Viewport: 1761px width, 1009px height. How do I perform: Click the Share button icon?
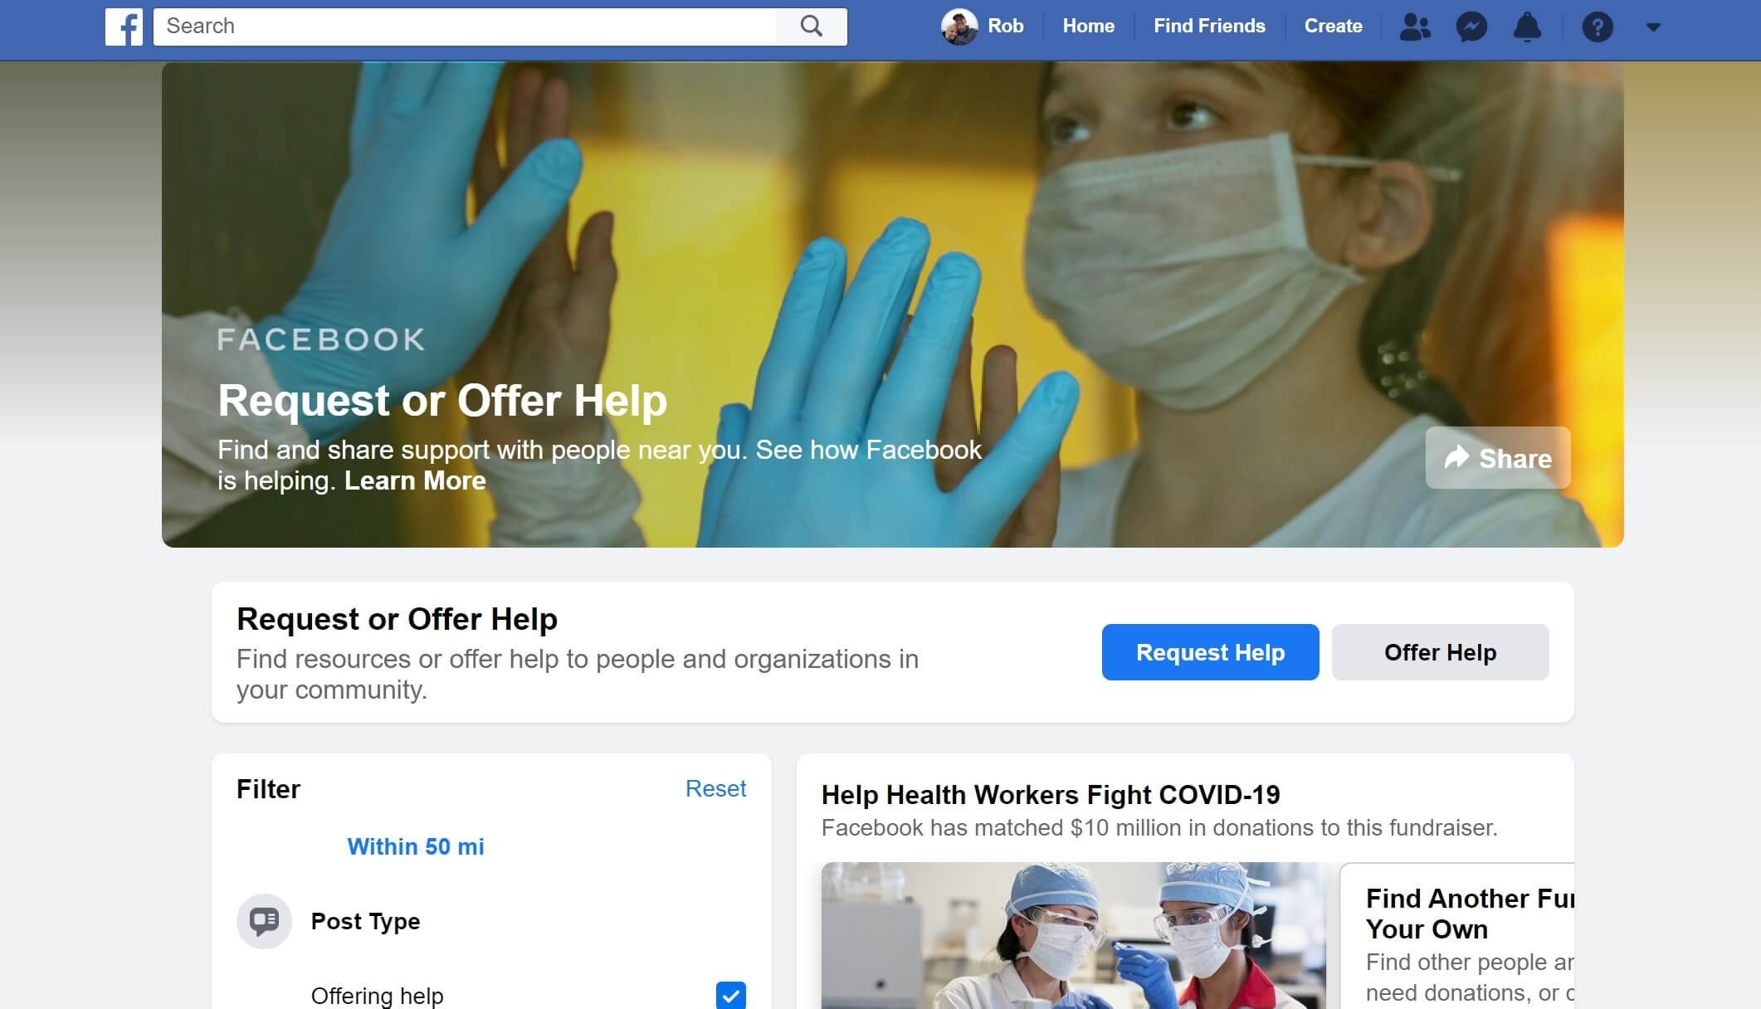coord(1457,457)
